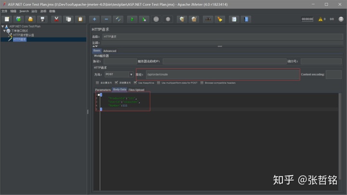The width and height of the screenshot is (347, 195).
Task: Expand all tree nodes with the plus icon
Action: [x=94, y=19]
